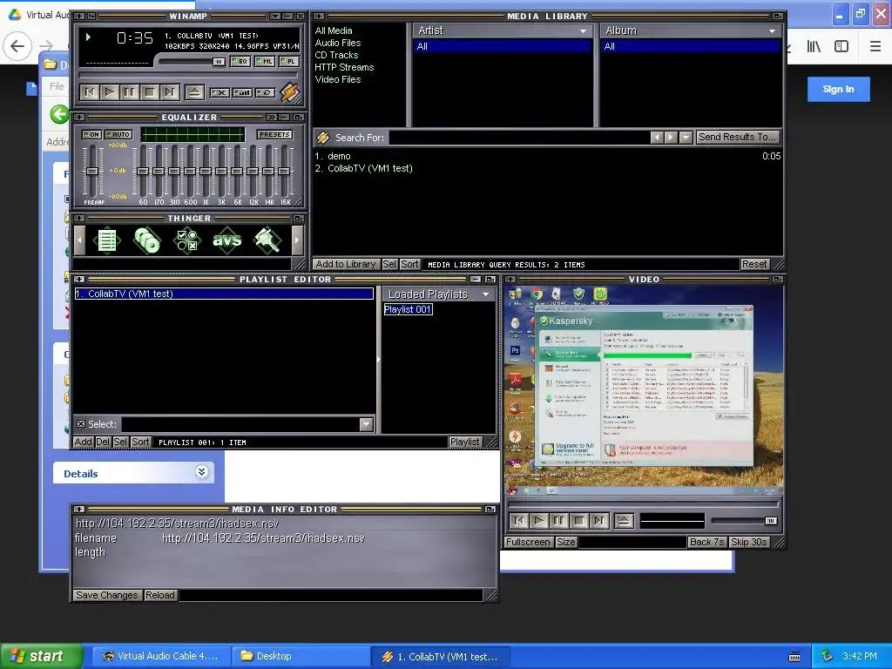Open the AVS visualization icon in Thinger
The image size is (892, 669).
[227, 240]
